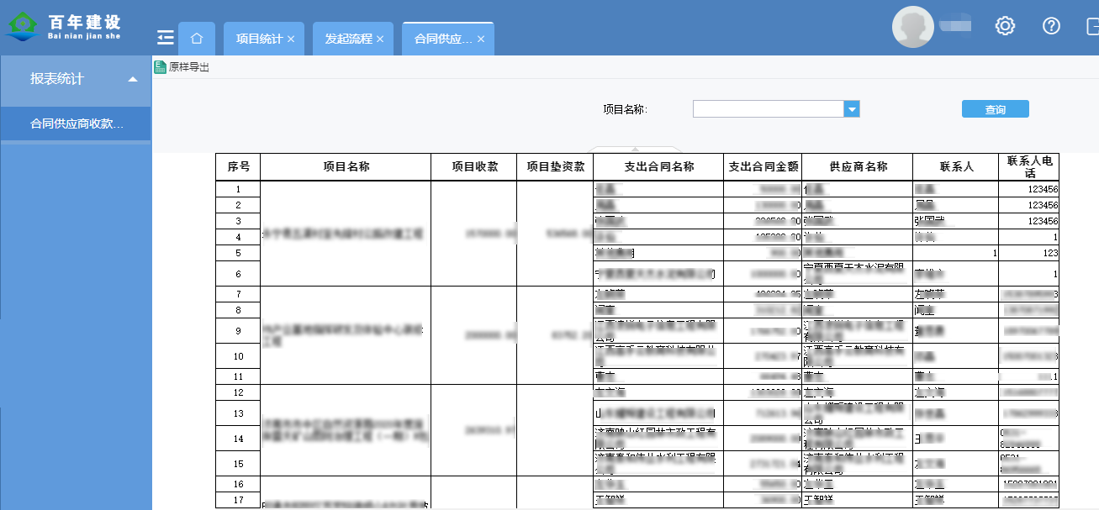Click the user avatar picture

(913, 27)
